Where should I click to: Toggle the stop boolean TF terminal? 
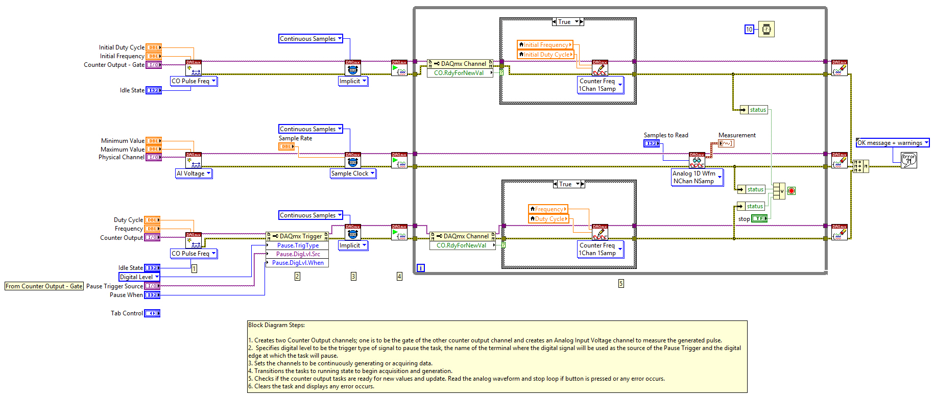coord(759,218)
